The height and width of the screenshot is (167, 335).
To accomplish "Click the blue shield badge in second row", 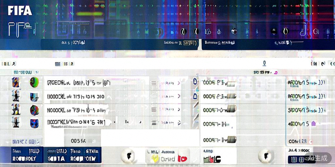I will coord(34,97).
